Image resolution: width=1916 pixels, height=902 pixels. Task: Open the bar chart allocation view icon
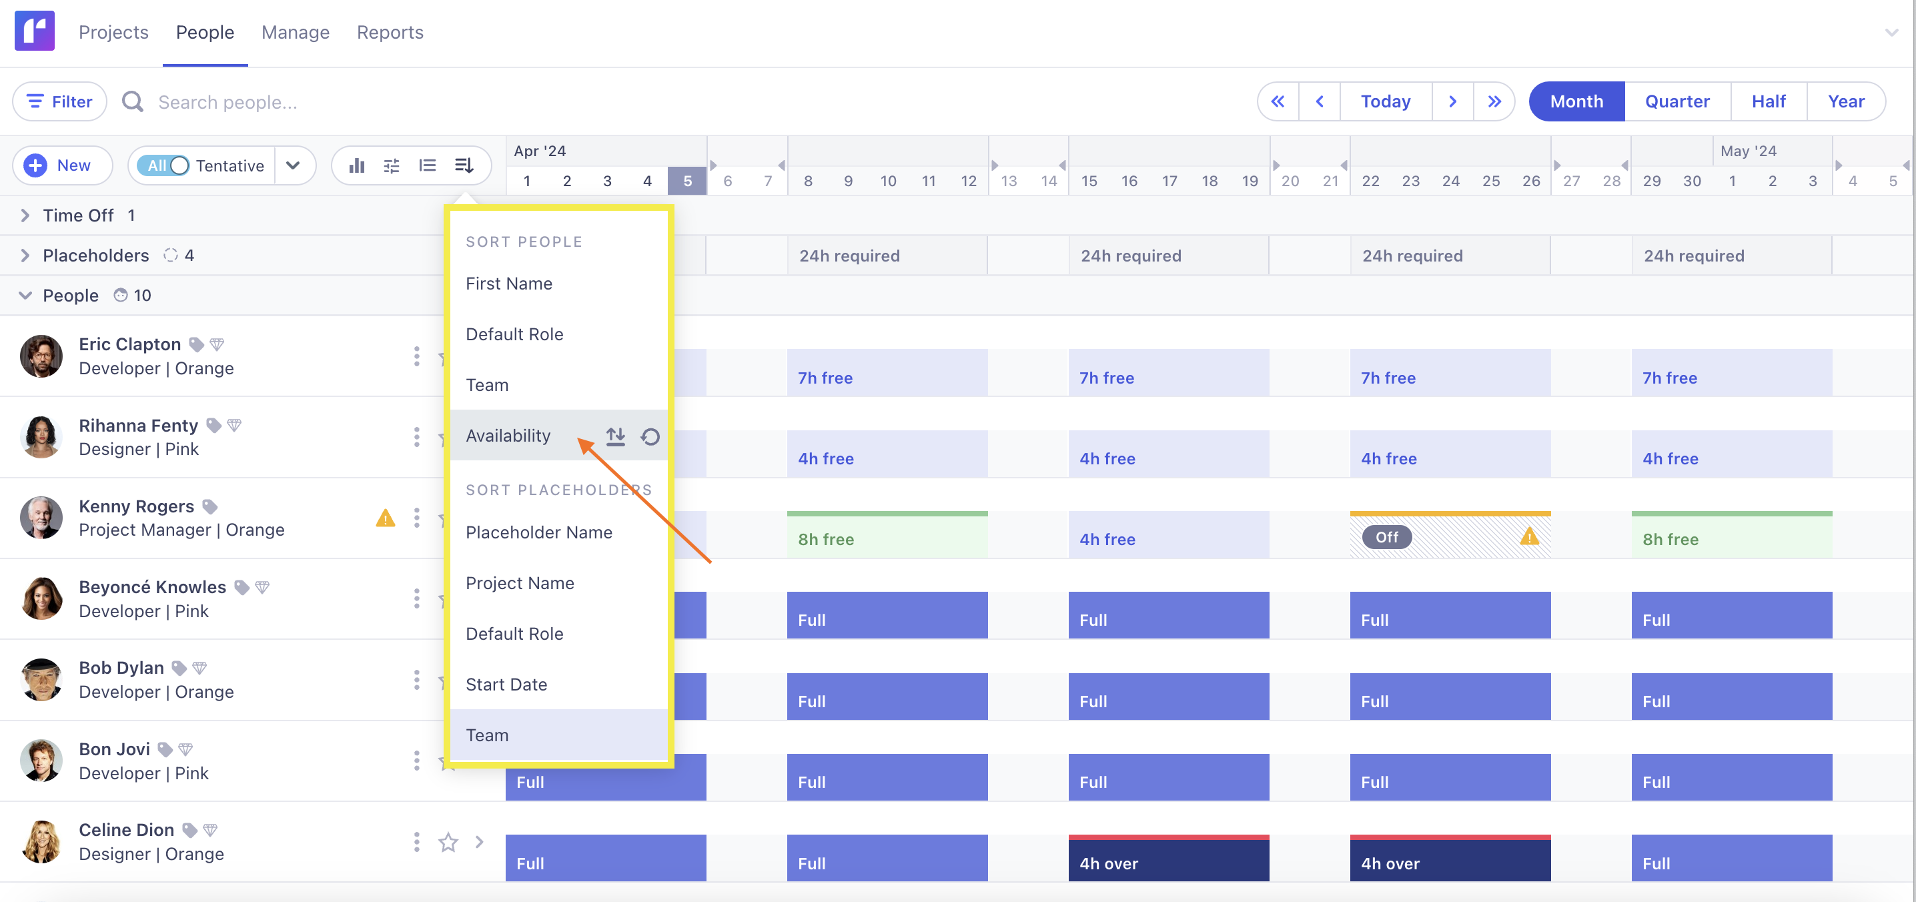(358, 165)
